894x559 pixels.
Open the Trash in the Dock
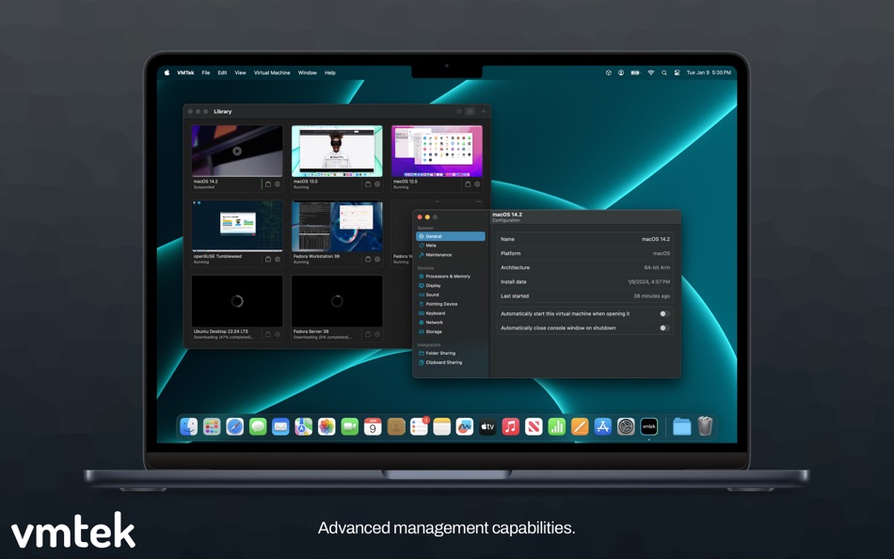pos(705,426)
